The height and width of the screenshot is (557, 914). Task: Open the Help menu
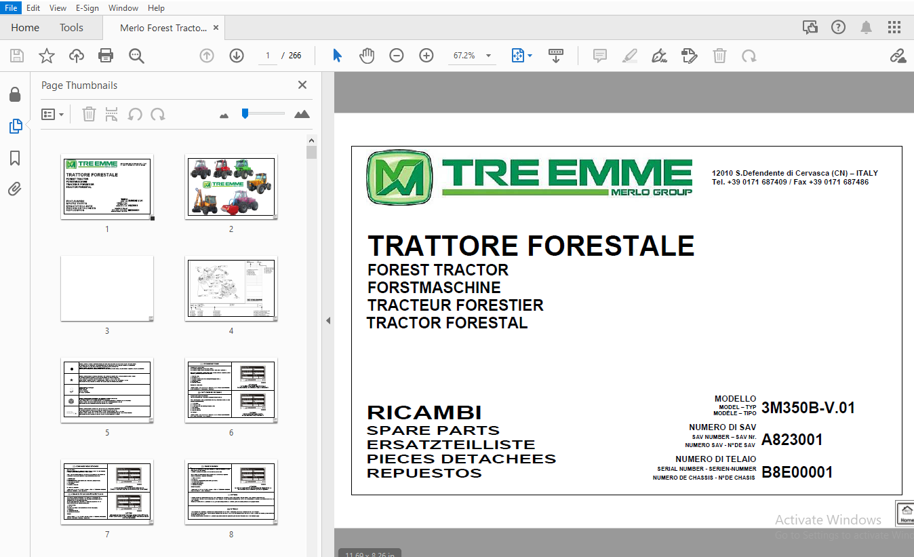tap(156, 8)
